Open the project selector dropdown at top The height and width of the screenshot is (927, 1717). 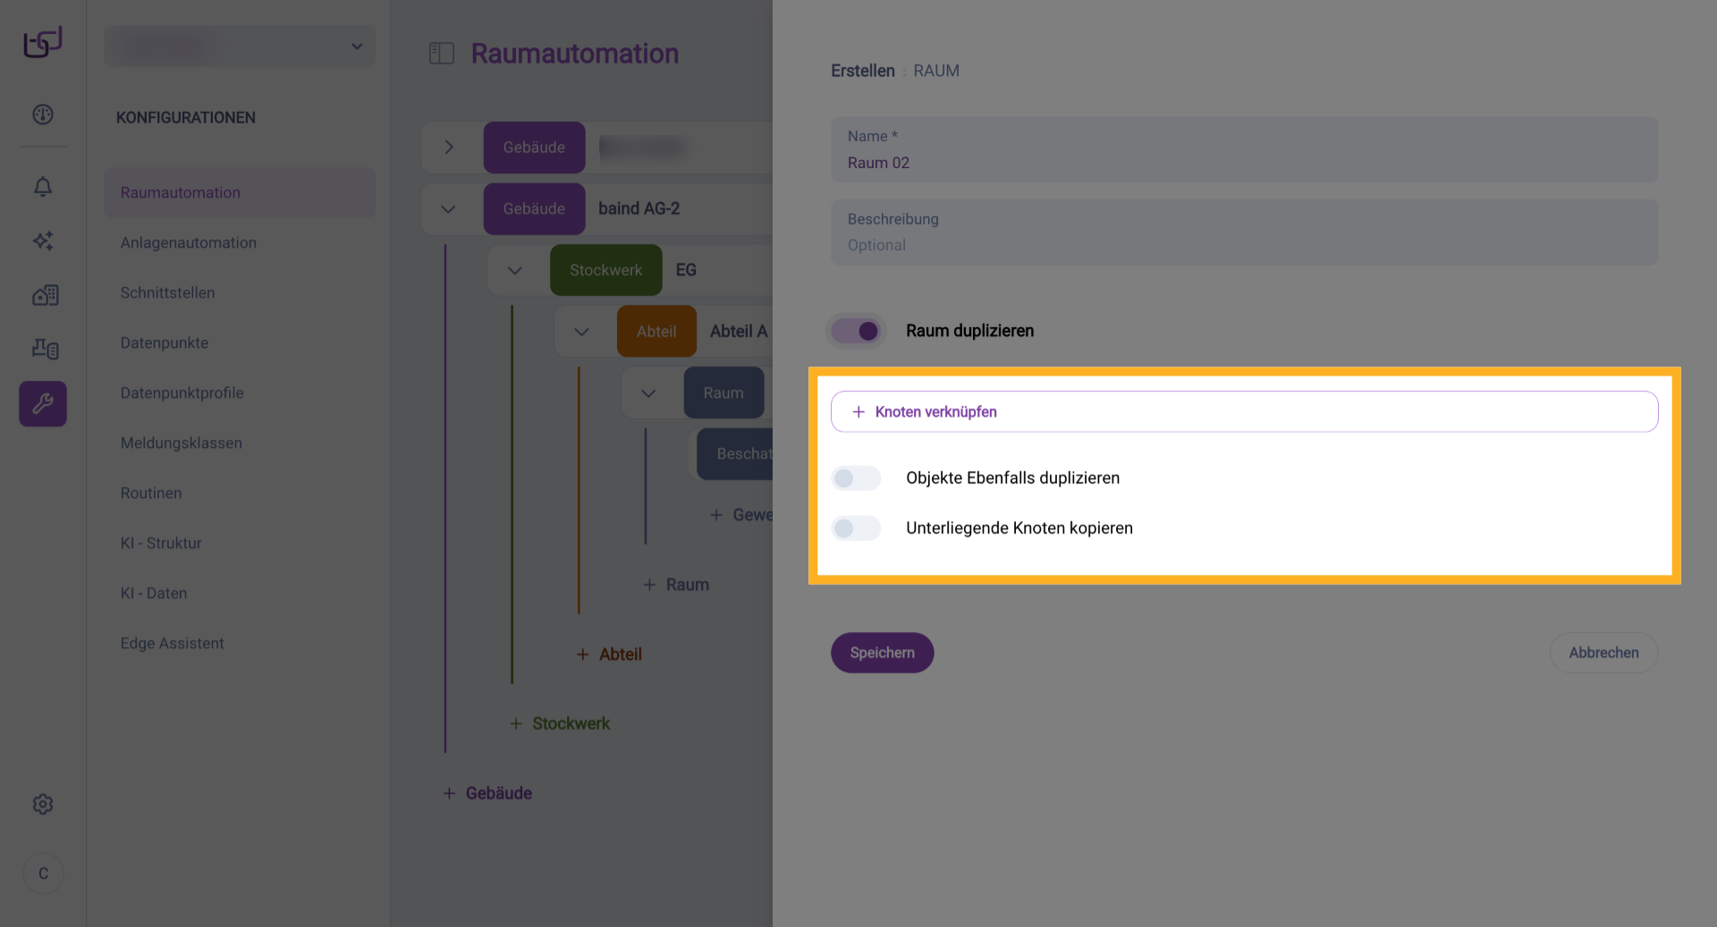click(x=240, y=46)
